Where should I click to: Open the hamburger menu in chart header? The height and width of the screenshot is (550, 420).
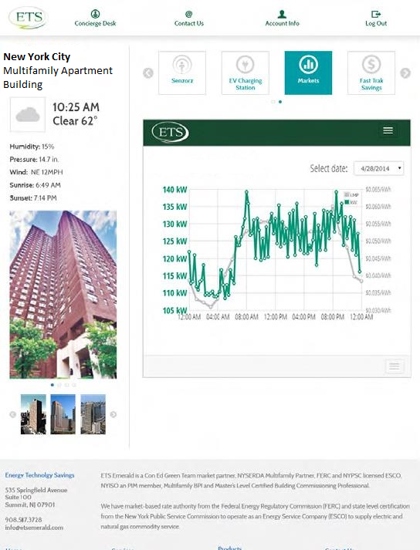point(388,130)
